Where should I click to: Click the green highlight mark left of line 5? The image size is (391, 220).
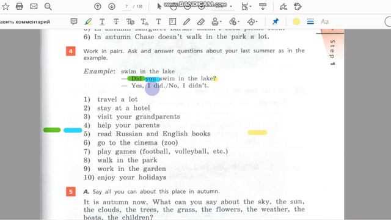[x=52, y=130]
